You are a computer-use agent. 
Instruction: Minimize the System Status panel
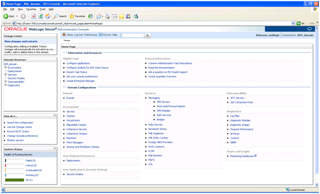point(55,149)
